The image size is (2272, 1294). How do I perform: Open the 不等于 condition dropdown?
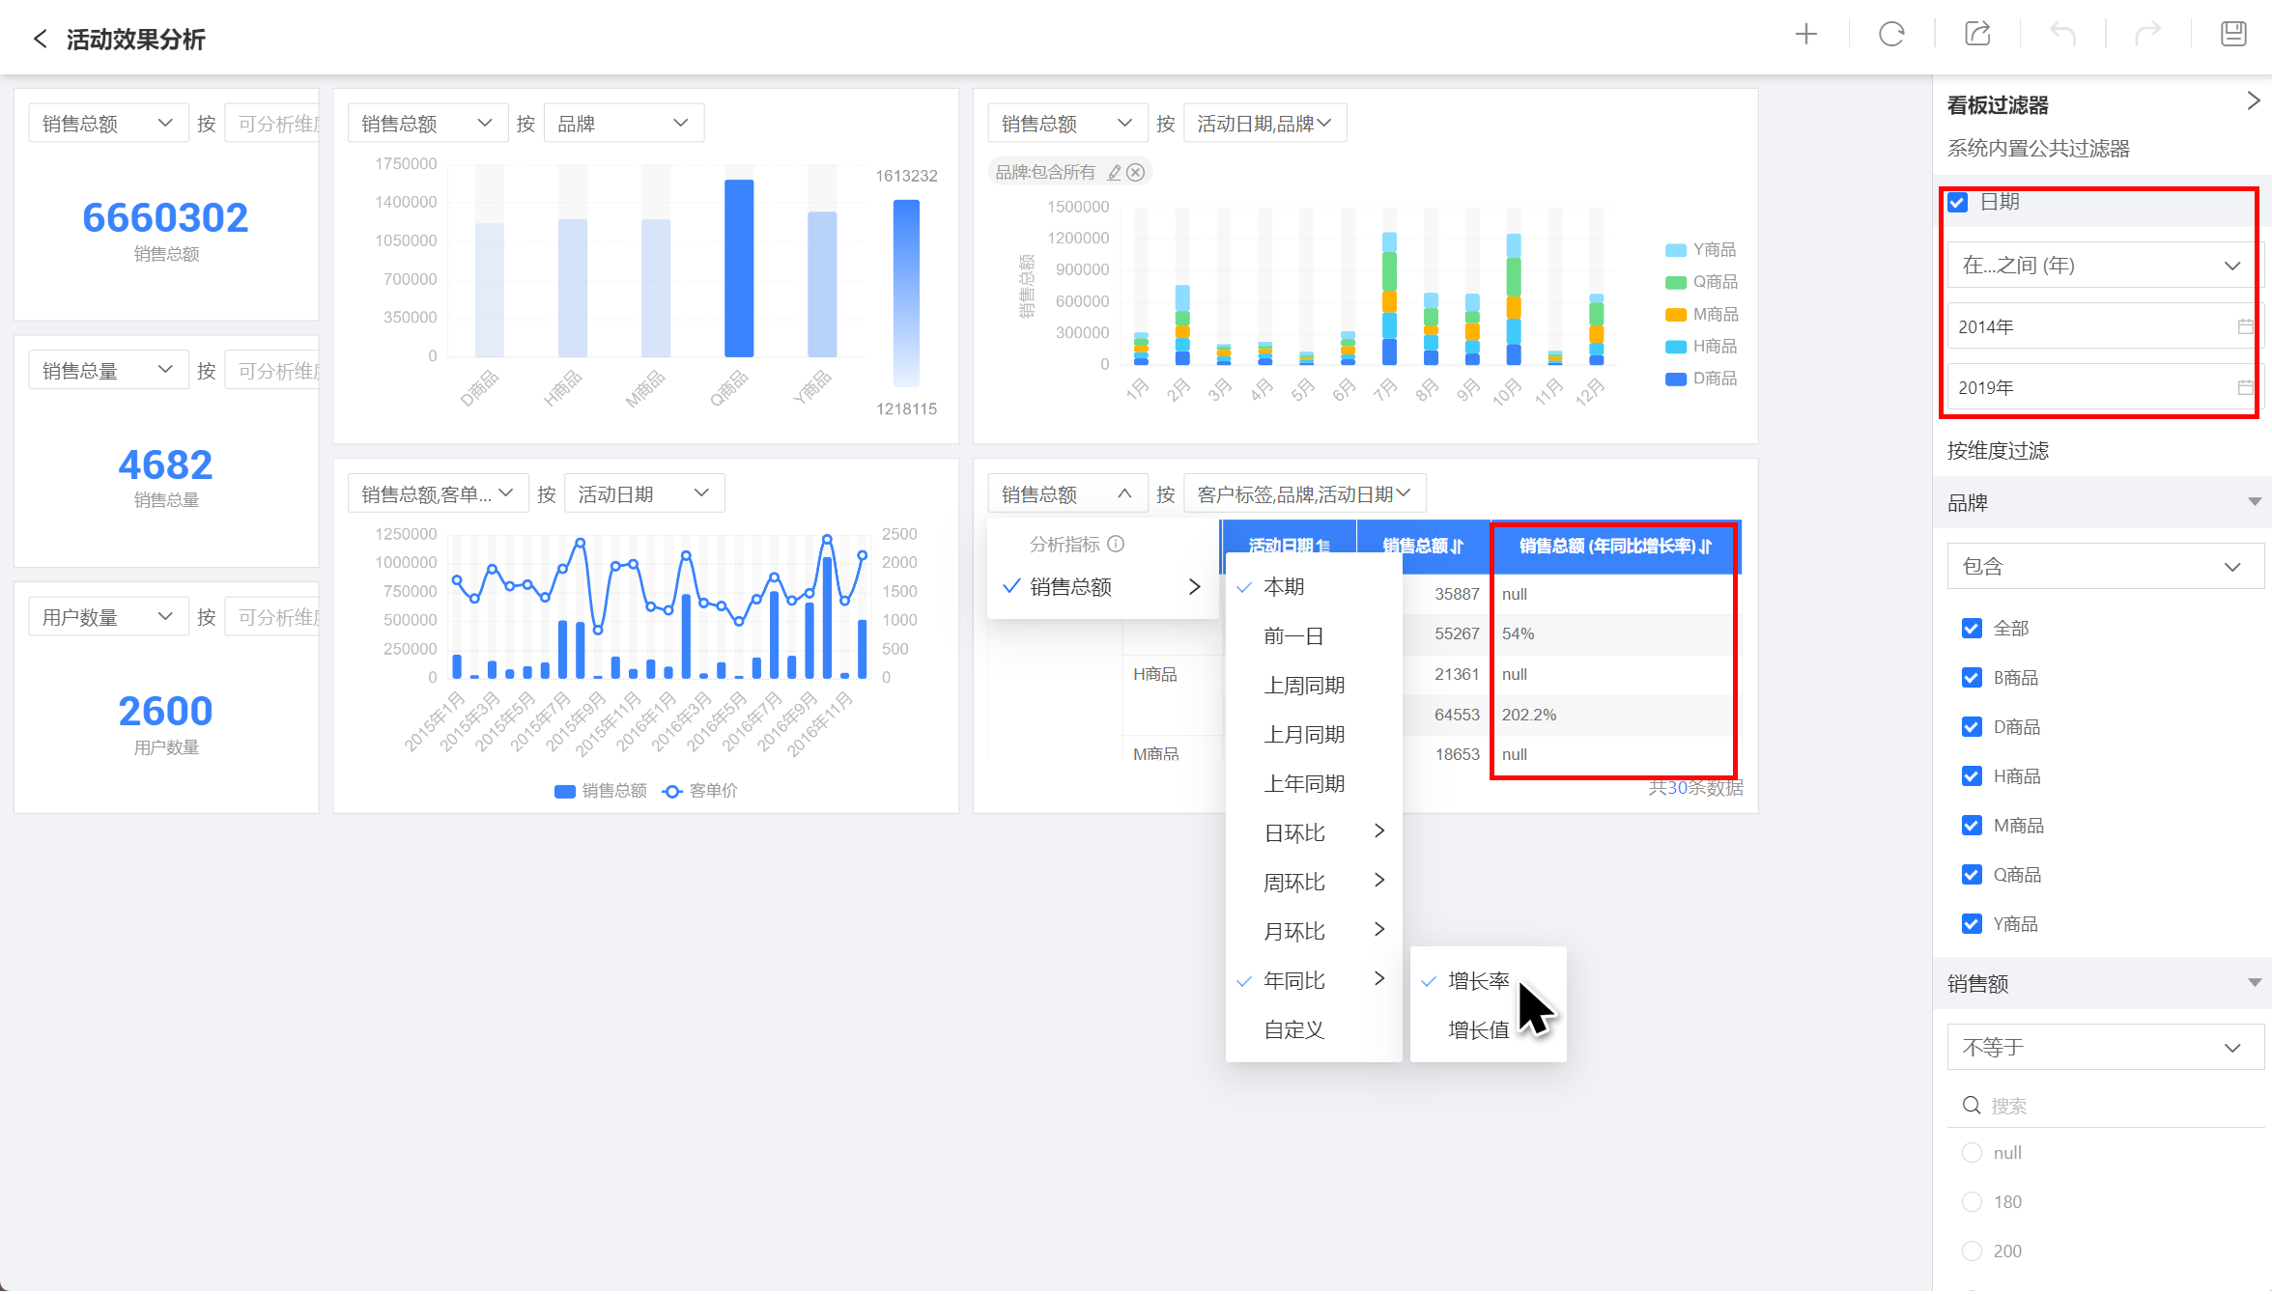[x=2104, y=1048]
